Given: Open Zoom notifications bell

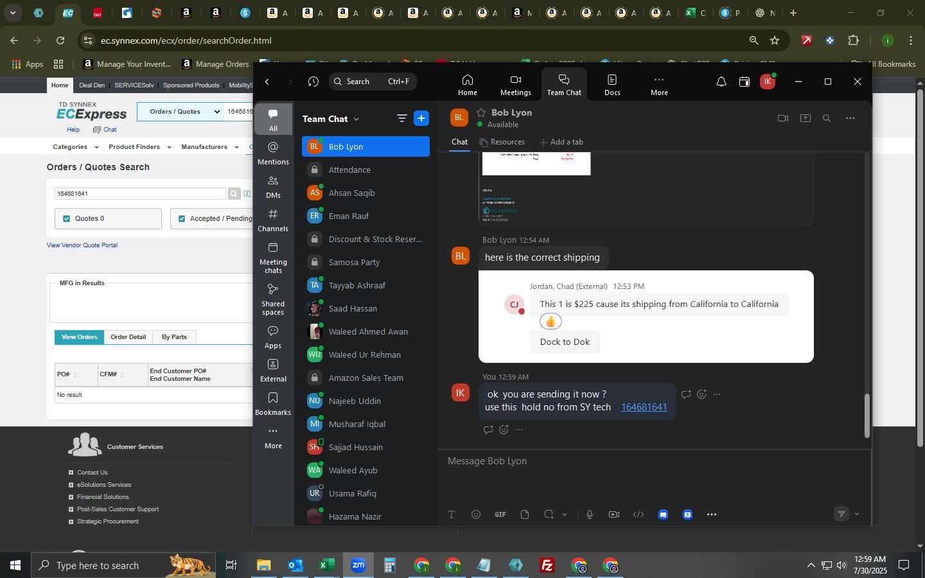Looking at the screenshot, I should [721, 82].
